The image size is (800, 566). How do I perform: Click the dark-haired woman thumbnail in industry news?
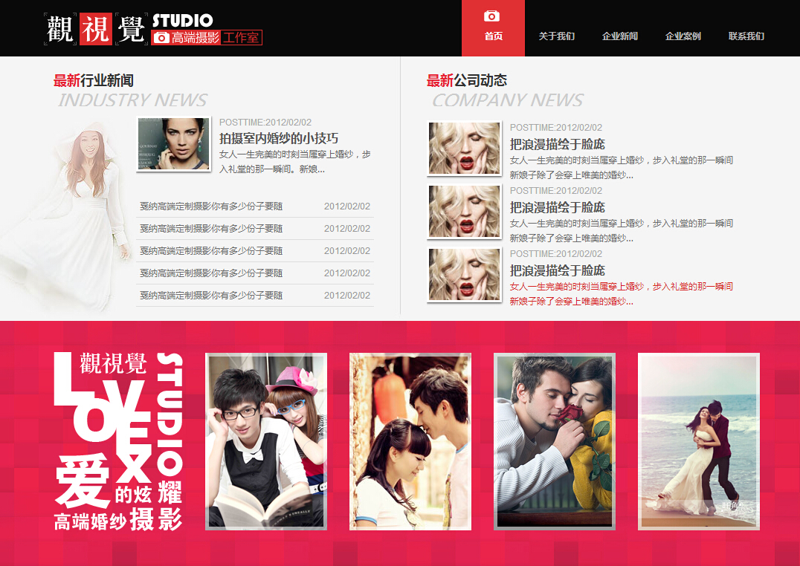tap(173, 144)
